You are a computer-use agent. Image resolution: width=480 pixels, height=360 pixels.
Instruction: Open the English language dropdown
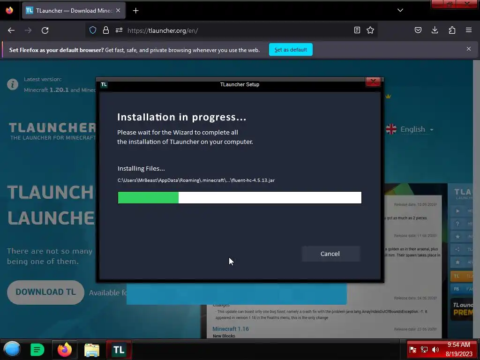pyautogui.click(x=417, y=129)
